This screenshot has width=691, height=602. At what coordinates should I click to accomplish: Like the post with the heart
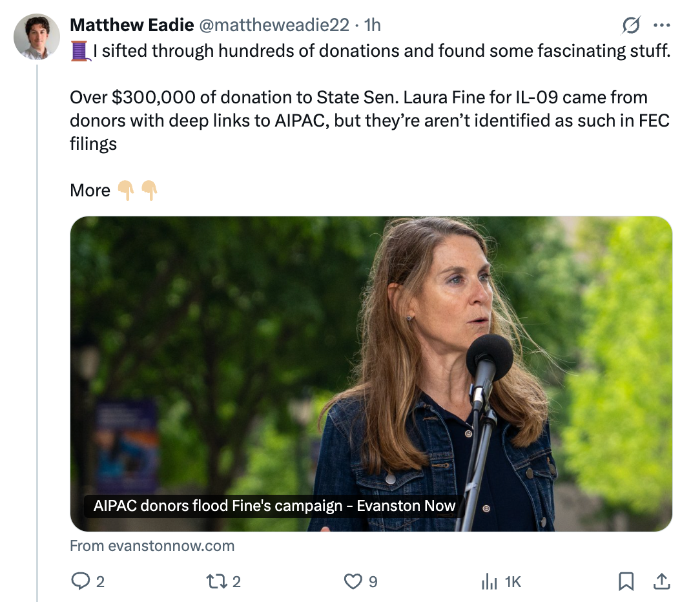click(x=353, y=582)
